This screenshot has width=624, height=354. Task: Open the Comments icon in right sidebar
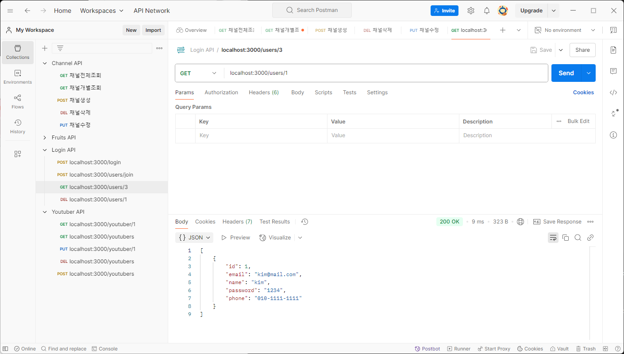(613, 71)
